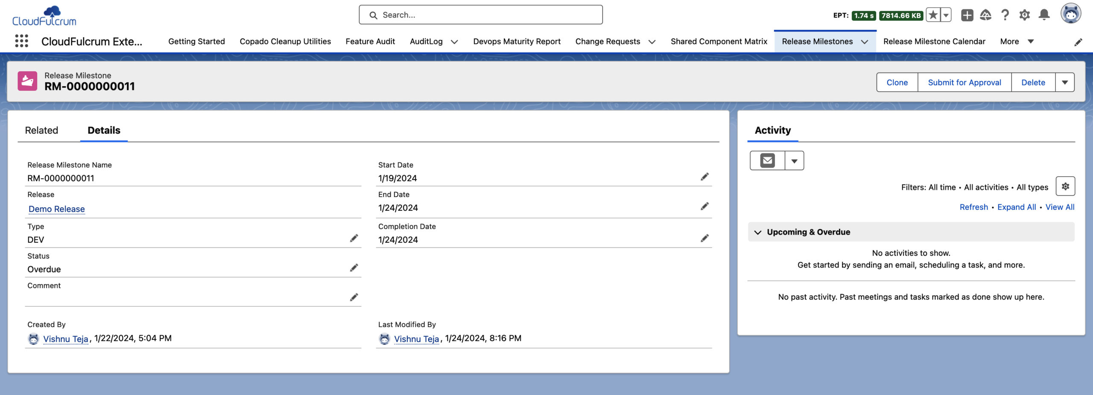Click Last Modified By Vishnu Teja avatar
Image resolution: width=1093 pixels, height=395 pixels.
coord(384,339)
